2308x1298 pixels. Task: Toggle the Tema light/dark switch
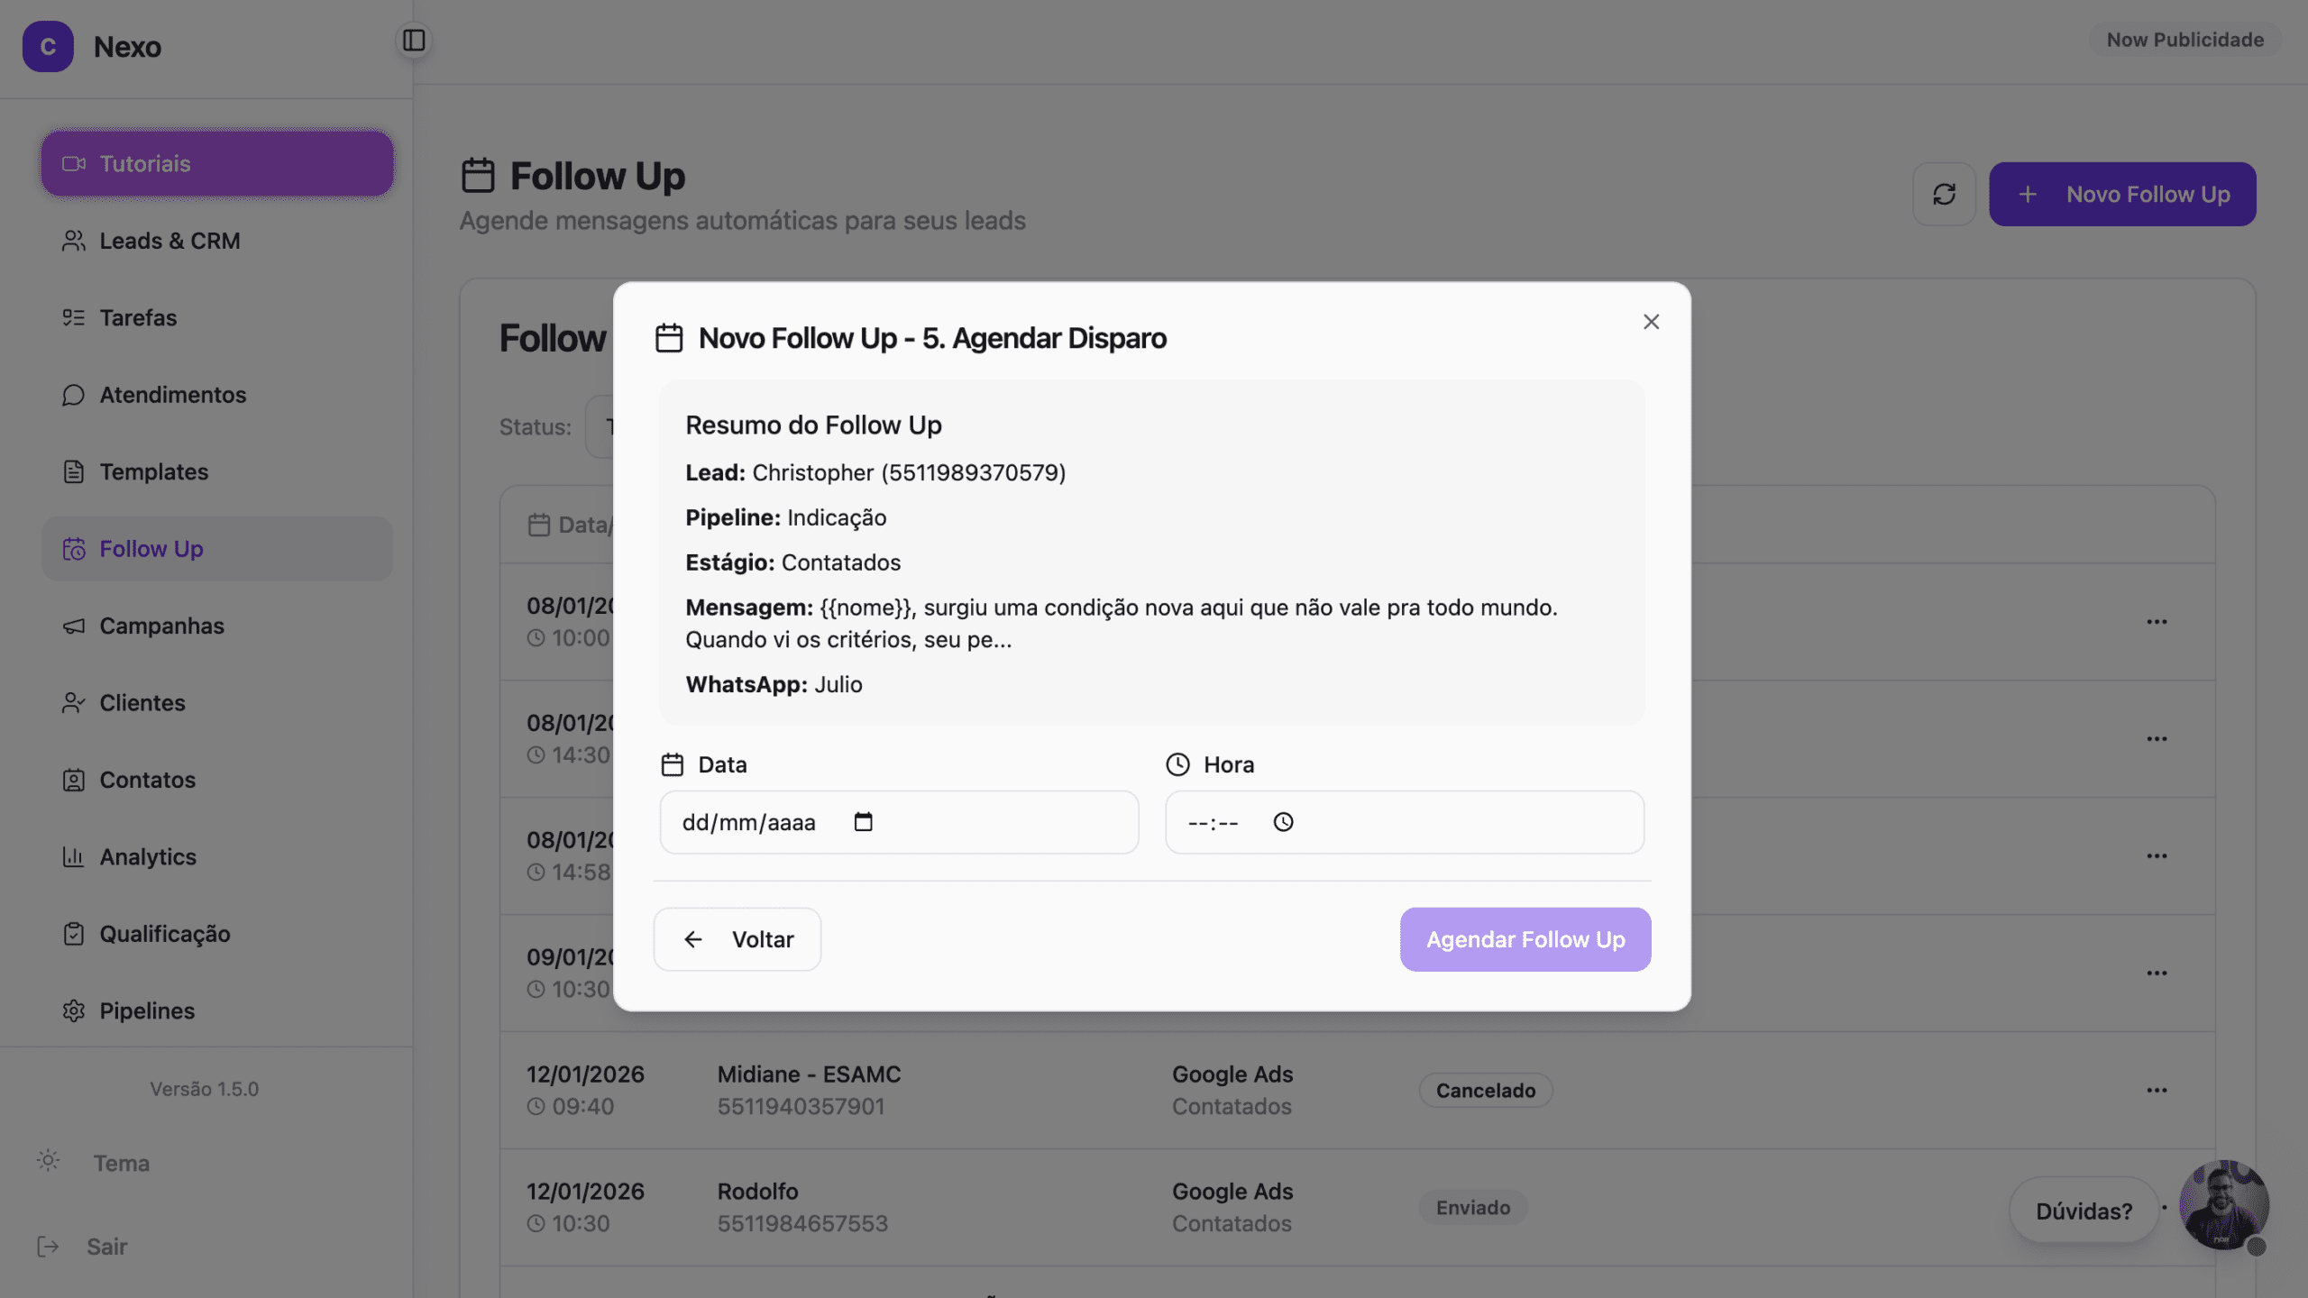[49, 1161]
